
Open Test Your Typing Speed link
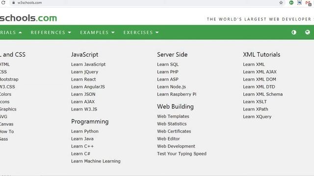[182, 154]
